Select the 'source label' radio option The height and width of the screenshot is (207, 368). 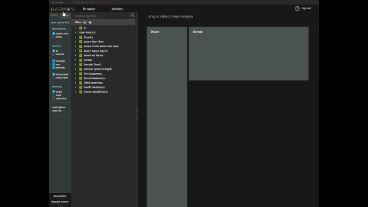coord(53,78)
